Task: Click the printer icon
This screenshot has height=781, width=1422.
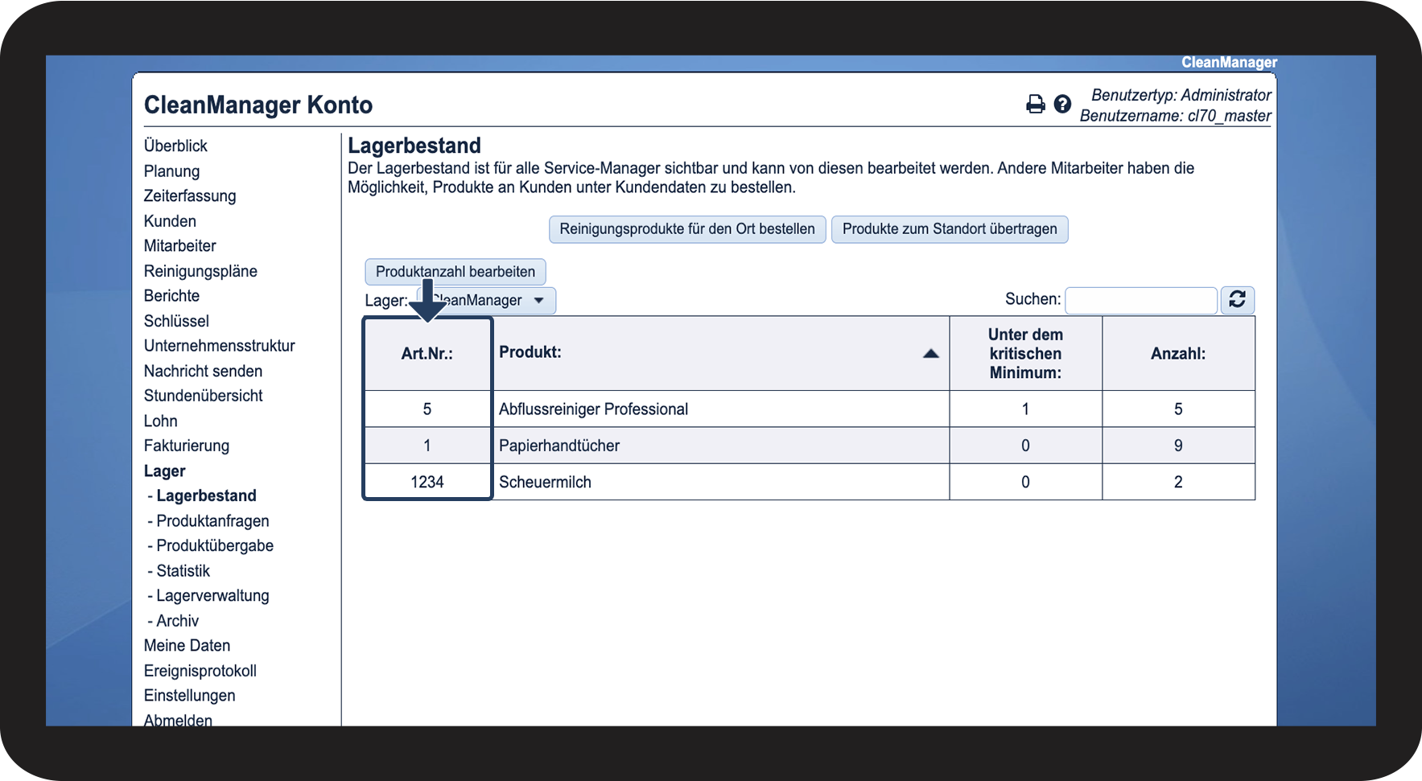Action: [1035, 105]
